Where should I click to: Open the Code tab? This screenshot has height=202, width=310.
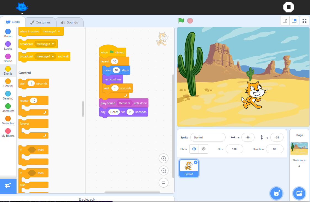click(x=13, y=22)
